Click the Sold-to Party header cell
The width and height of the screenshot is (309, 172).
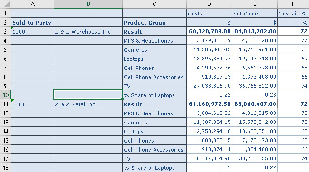(33, 22)
